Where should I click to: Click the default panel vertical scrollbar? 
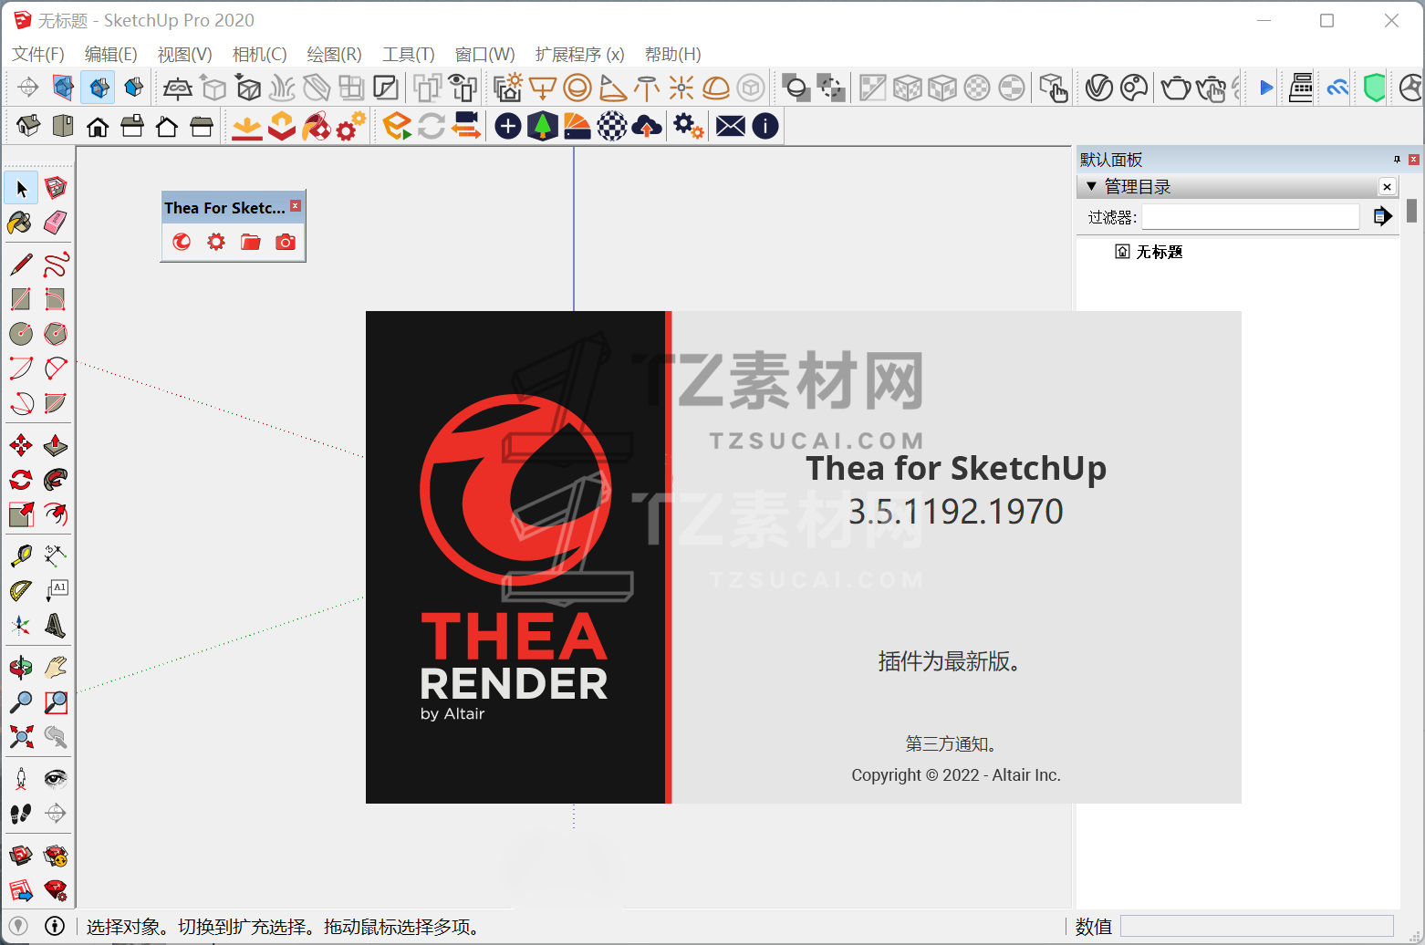(x=1411, y=212)
